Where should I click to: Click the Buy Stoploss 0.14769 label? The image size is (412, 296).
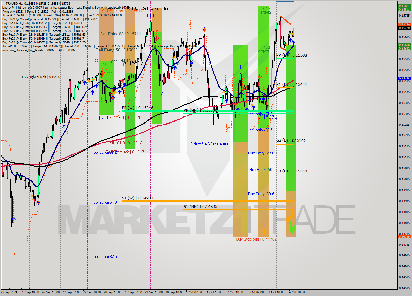(x=256, y=239)
